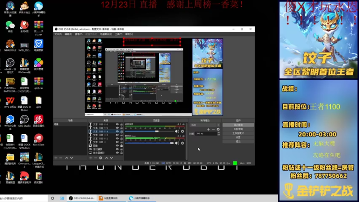This screenshot has height=202, width=359.
Task: Remove transition with minus icon in transitions panel
Action: [213, 129]
